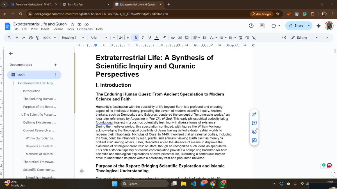Toggle Bold formatting button

pos(136,38)
